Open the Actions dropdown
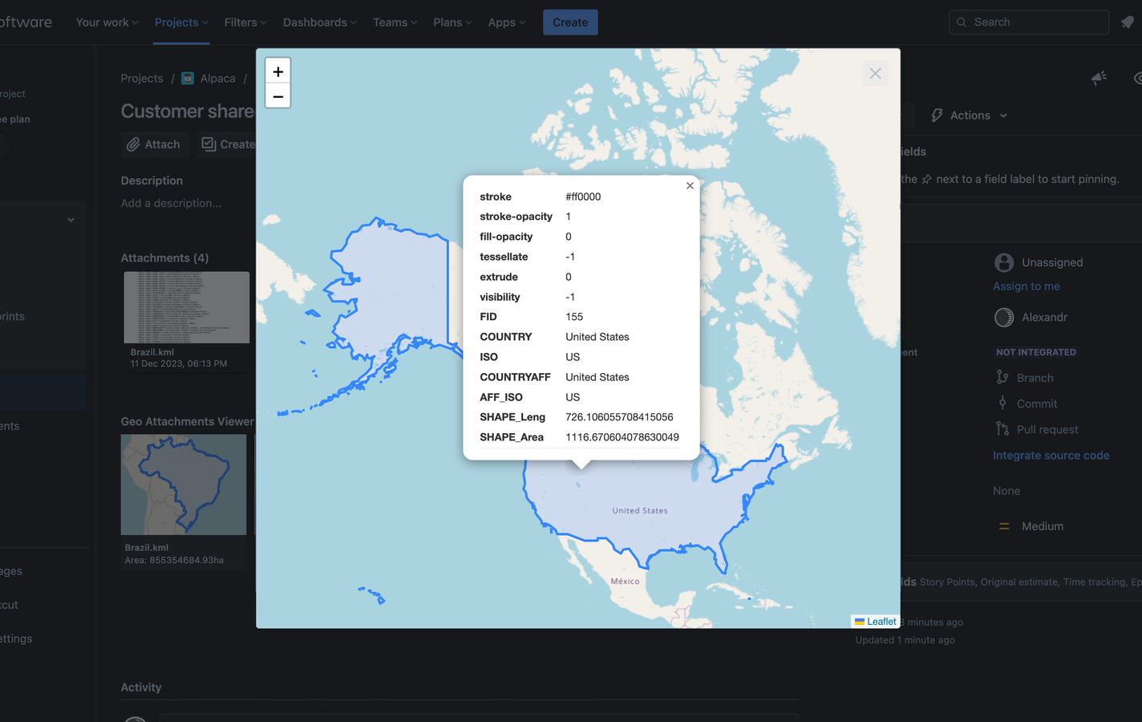This screenshot has width=1142, height=722. point(969,116)
